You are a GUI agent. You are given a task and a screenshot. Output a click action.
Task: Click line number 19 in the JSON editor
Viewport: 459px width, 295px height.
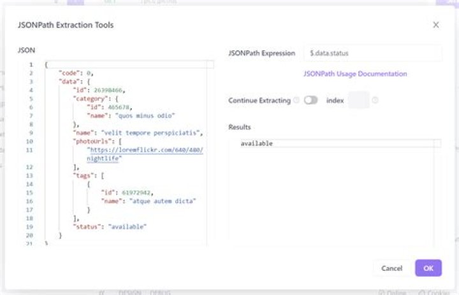point(29,227)
